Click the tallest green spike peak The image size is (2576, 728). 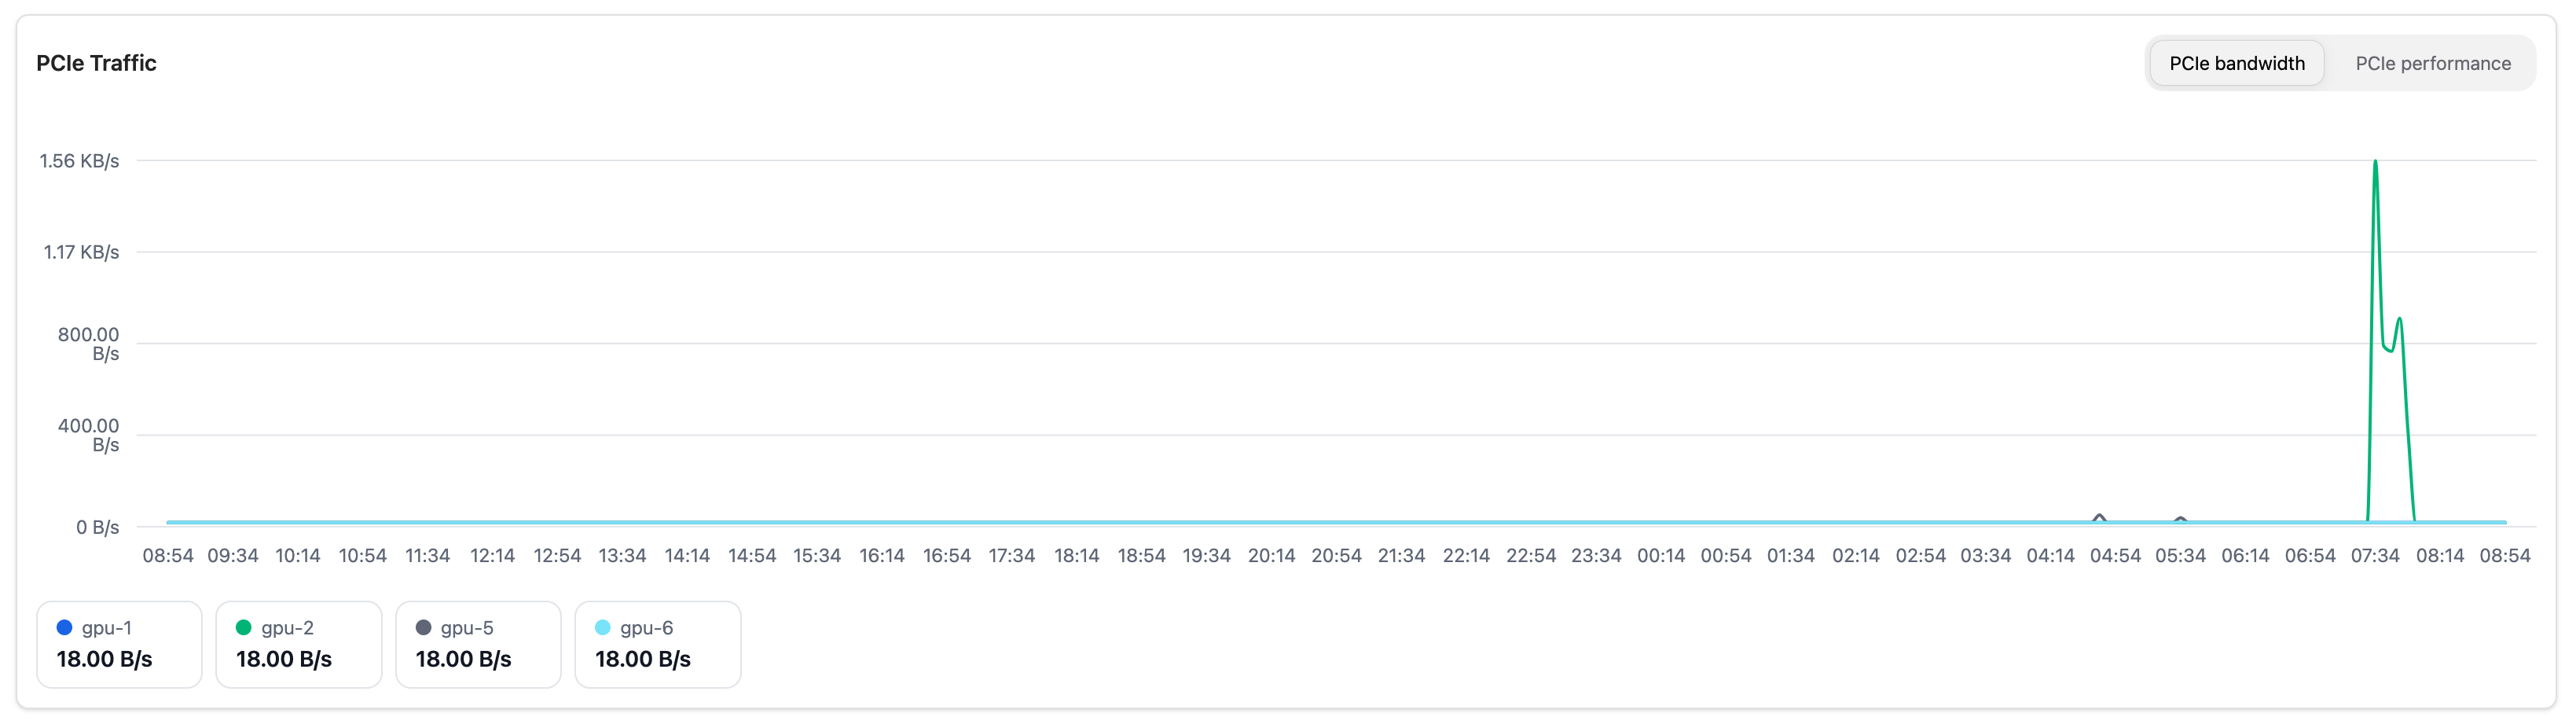coord(2375,163)
